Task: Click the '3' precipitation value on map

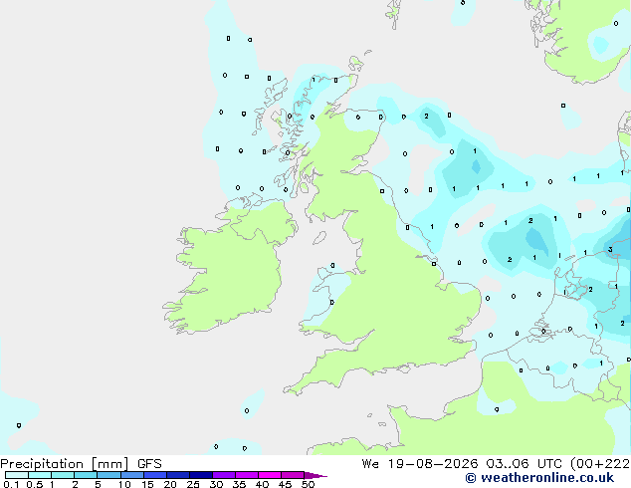Action: tap(610, 250)
